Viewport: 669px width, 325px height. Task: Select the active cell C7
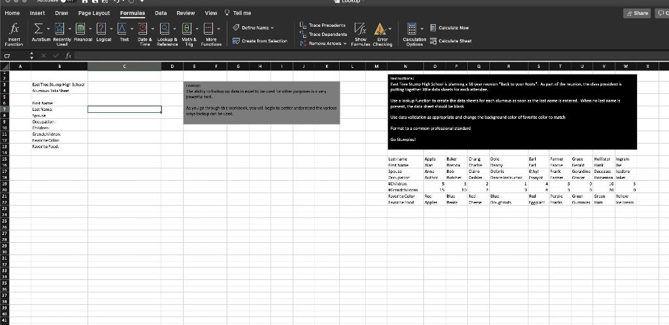125,110
